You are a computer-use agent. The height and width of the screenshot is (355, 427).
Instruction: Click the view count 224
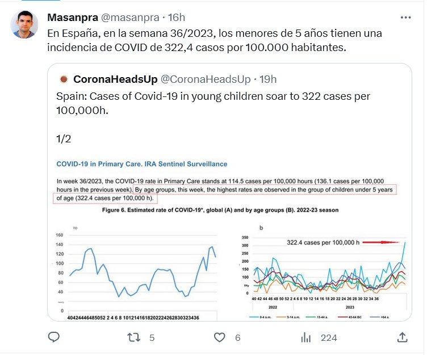coord(329,338)
